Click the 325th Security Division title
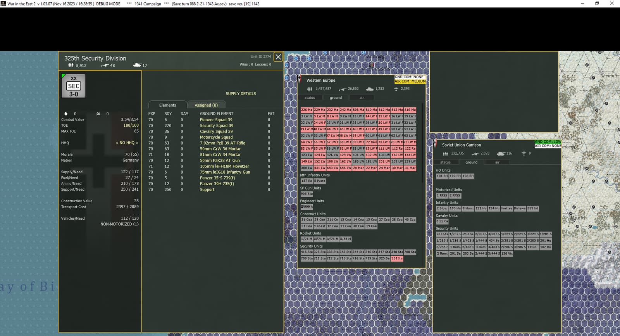This screenshot has width=620, height=336. tap(95, 58)
